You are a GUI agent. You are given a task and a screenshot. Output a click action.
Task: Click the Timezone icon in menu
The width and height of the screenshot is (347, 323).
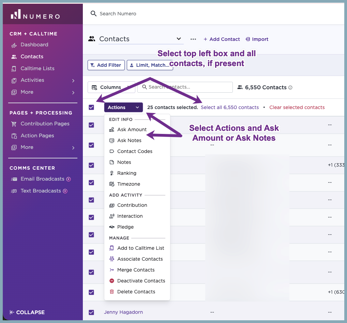coord(112,184)
